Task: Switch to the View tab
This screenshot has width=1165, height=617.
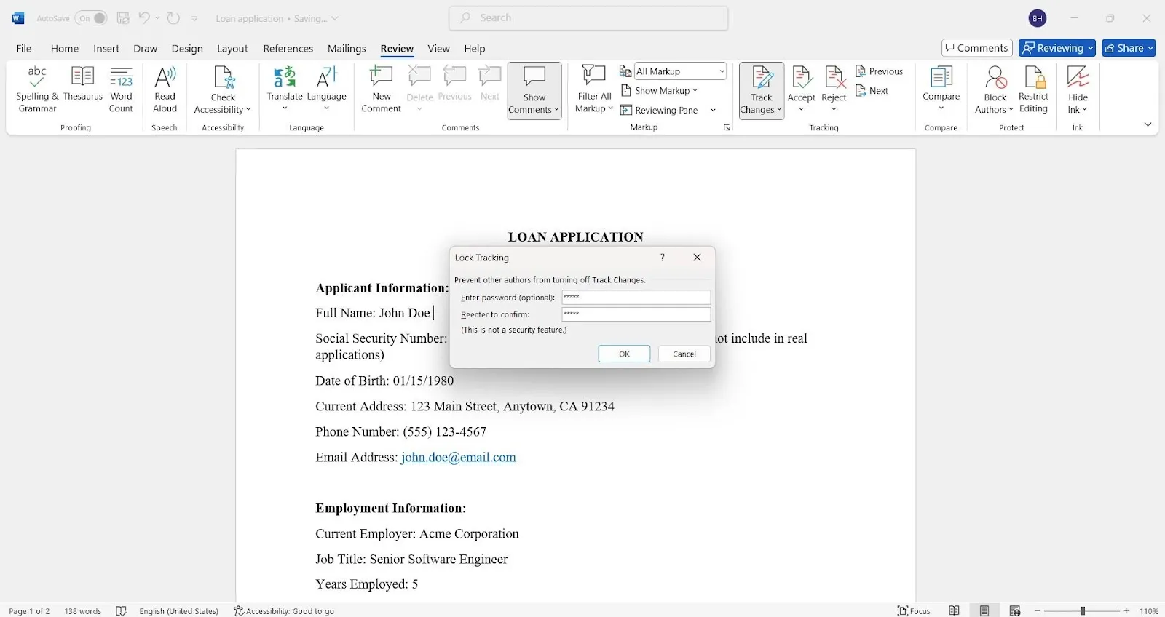Action: pyautogui.click(x=438, y=48)
